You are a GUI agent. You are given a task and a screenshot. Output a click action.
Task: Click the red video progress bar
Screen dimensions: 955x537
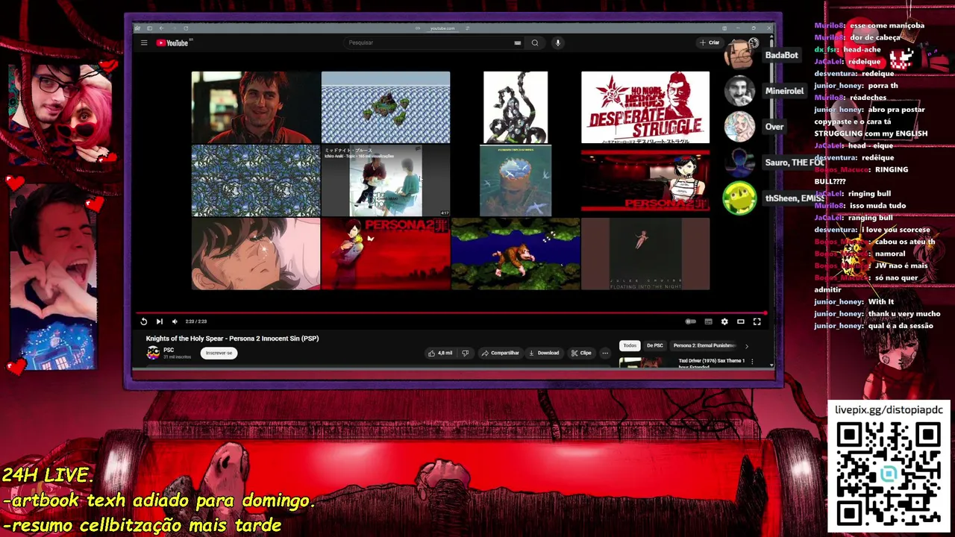(x=451, y=313)
